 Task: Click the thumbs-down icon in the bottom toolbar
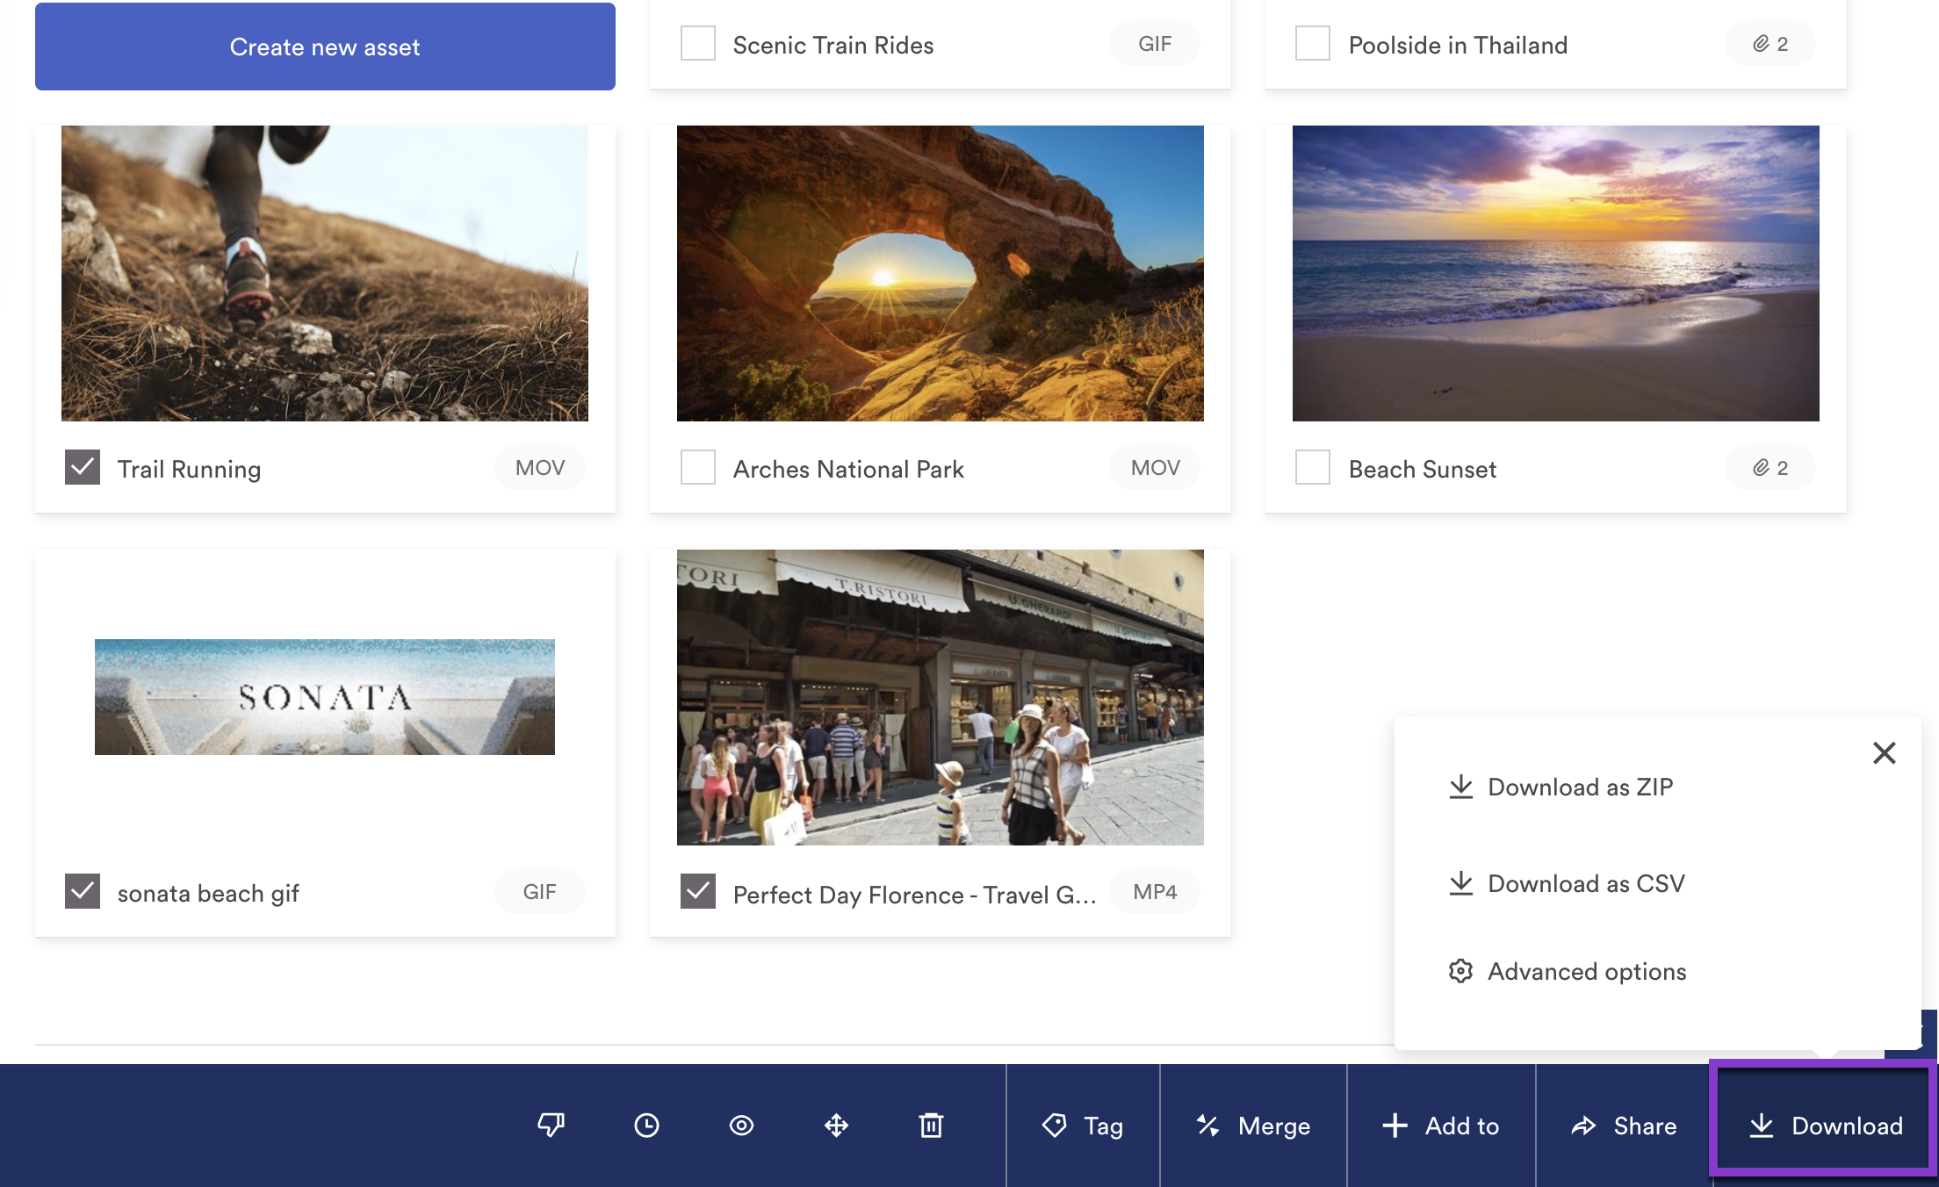click(551, 1125)
